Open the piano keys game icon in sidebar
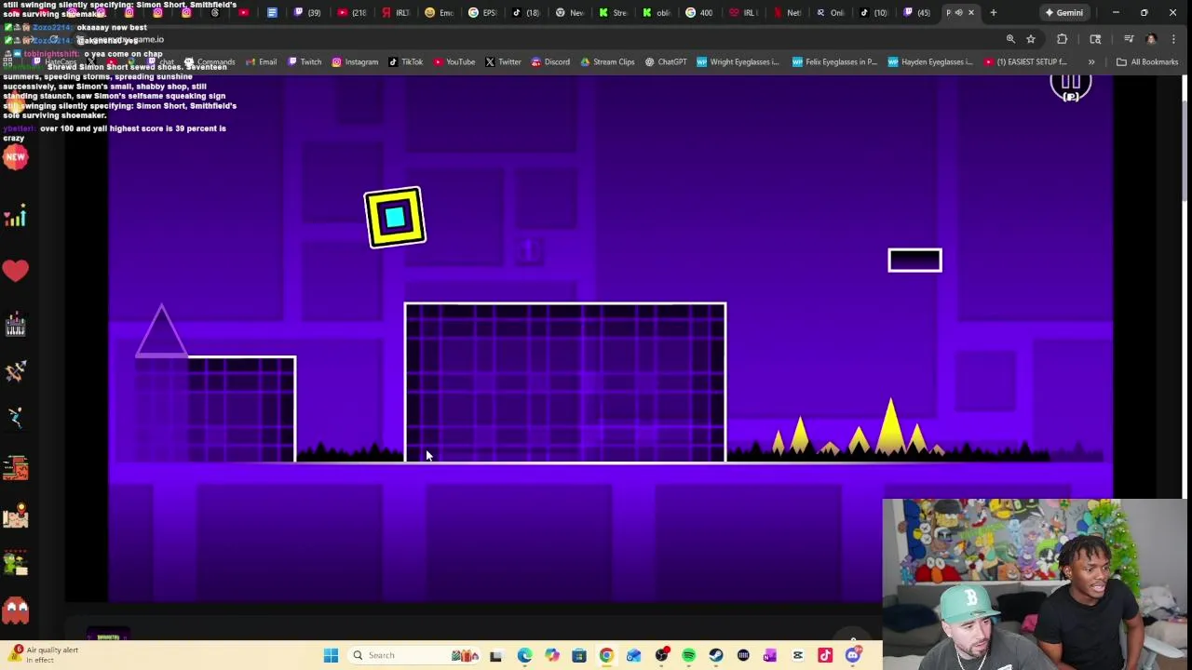The height and width of the screenshot is (670, 1192). (x=15, y=326)
